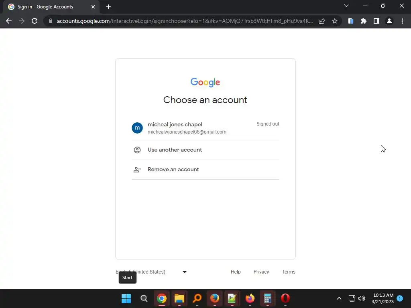Open the Chrome profile avatar menu
This screenshot has width=411, height=308.
click(389, 21)
